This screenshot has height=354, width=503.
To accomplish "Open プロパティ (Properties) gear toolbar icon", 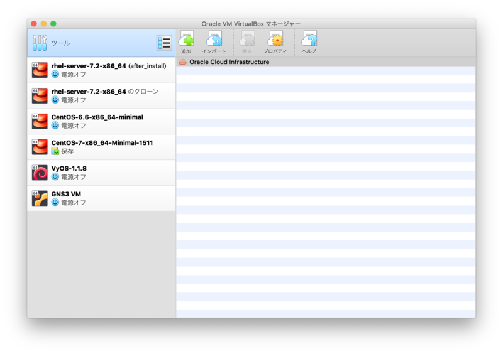I will tap(275, 42).
